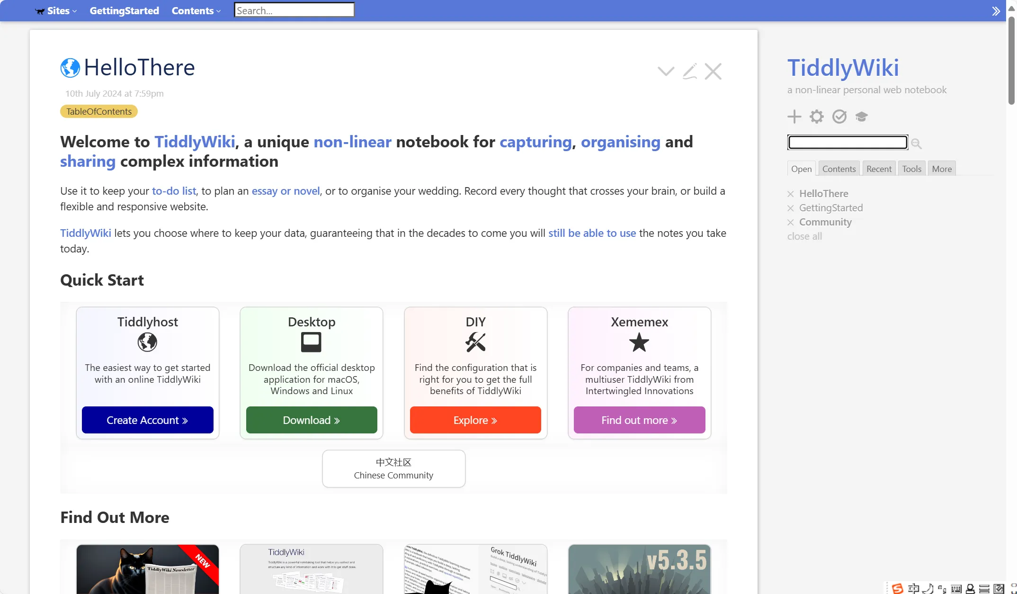Follow the 'sharing' link in the heading
1017x594 pixels.
click(88, 161)
